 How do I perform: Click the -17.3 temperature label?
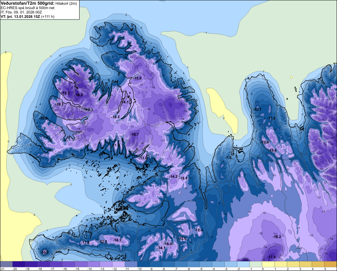pos(66,93)
